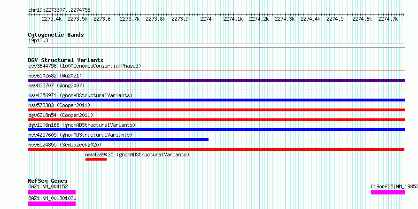Open the nsv833707 (Wong2007) variant label
This screenshot has width=418, height=209.
56,85
